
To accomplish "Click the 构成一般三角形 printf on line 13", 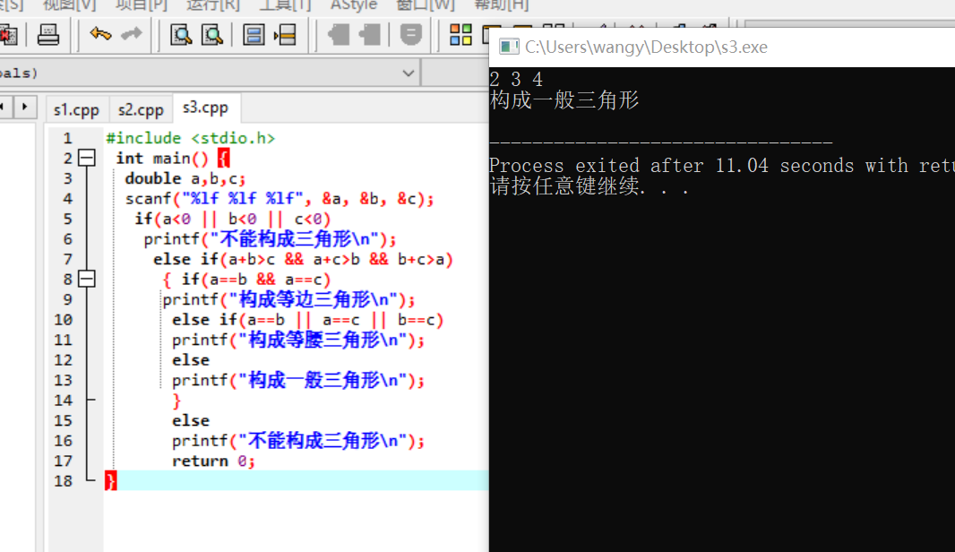I will 297,380.
